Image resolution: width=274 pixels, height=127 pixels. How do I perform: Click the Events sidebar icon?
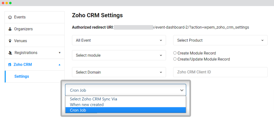(x=10, y=17)
